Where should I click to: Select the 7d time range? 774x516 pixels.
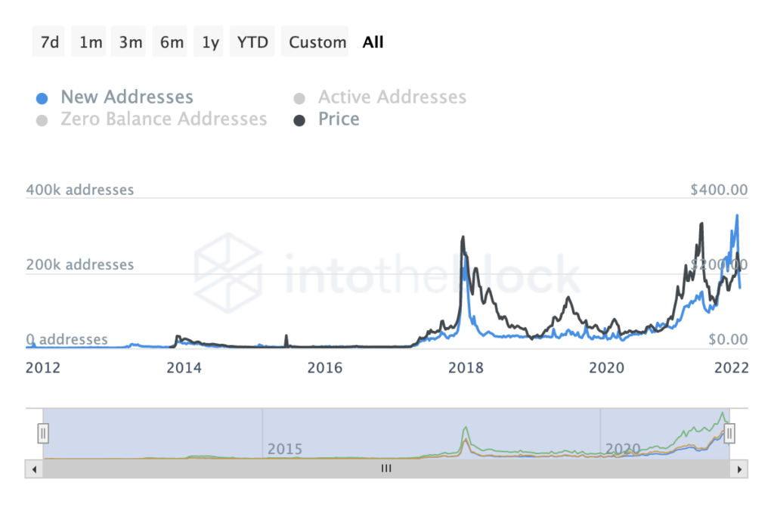pyautogui.click(x=49, y=42)
